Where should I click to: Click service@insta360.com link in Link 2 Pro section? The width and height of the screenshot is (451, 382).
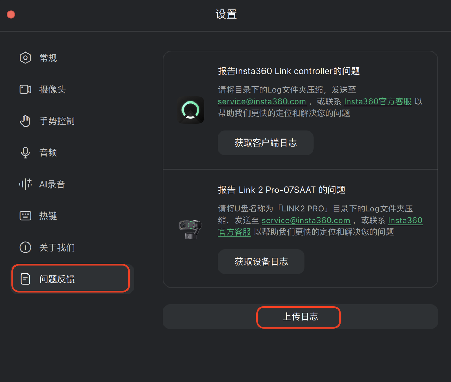[x=306, y=220]
